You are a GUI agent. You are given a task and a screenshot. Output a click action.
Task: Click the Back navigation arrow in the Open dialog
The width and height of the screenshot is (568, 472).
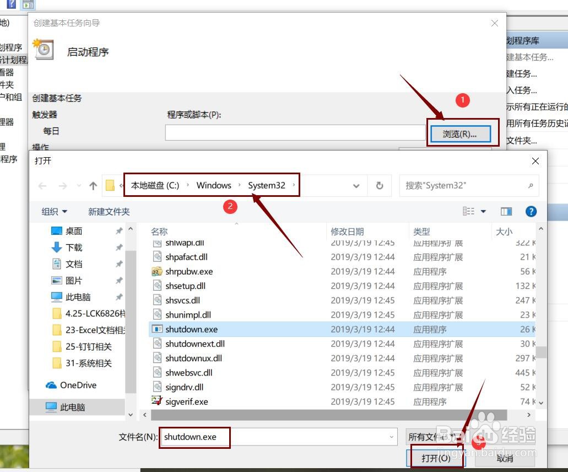pos(42,186)
